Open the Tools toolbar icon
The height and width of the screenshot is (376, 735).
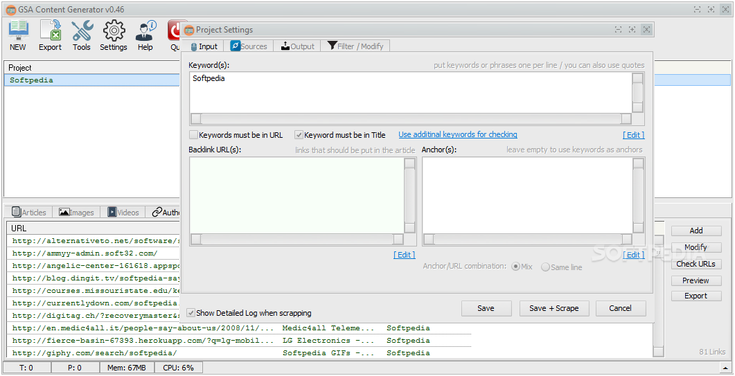point(82,35)
